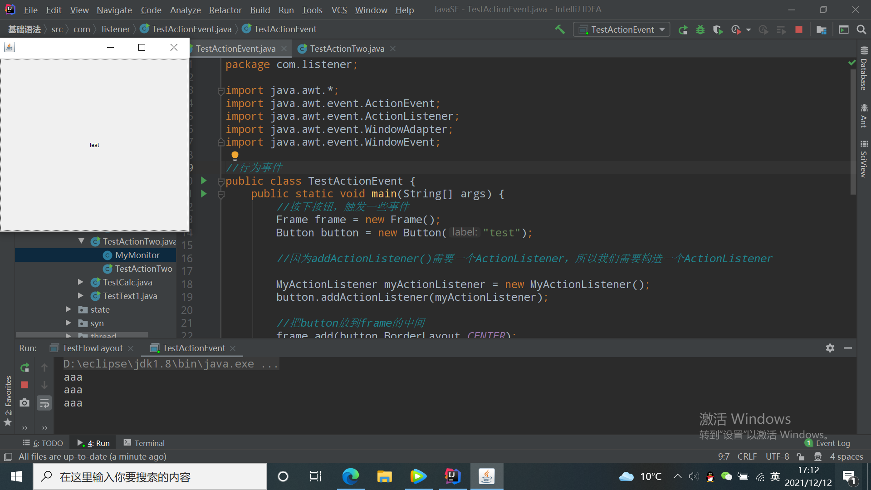Screen dimensions: 871x490
Task: Open the Refactor menu
Action: pos(225,10)
